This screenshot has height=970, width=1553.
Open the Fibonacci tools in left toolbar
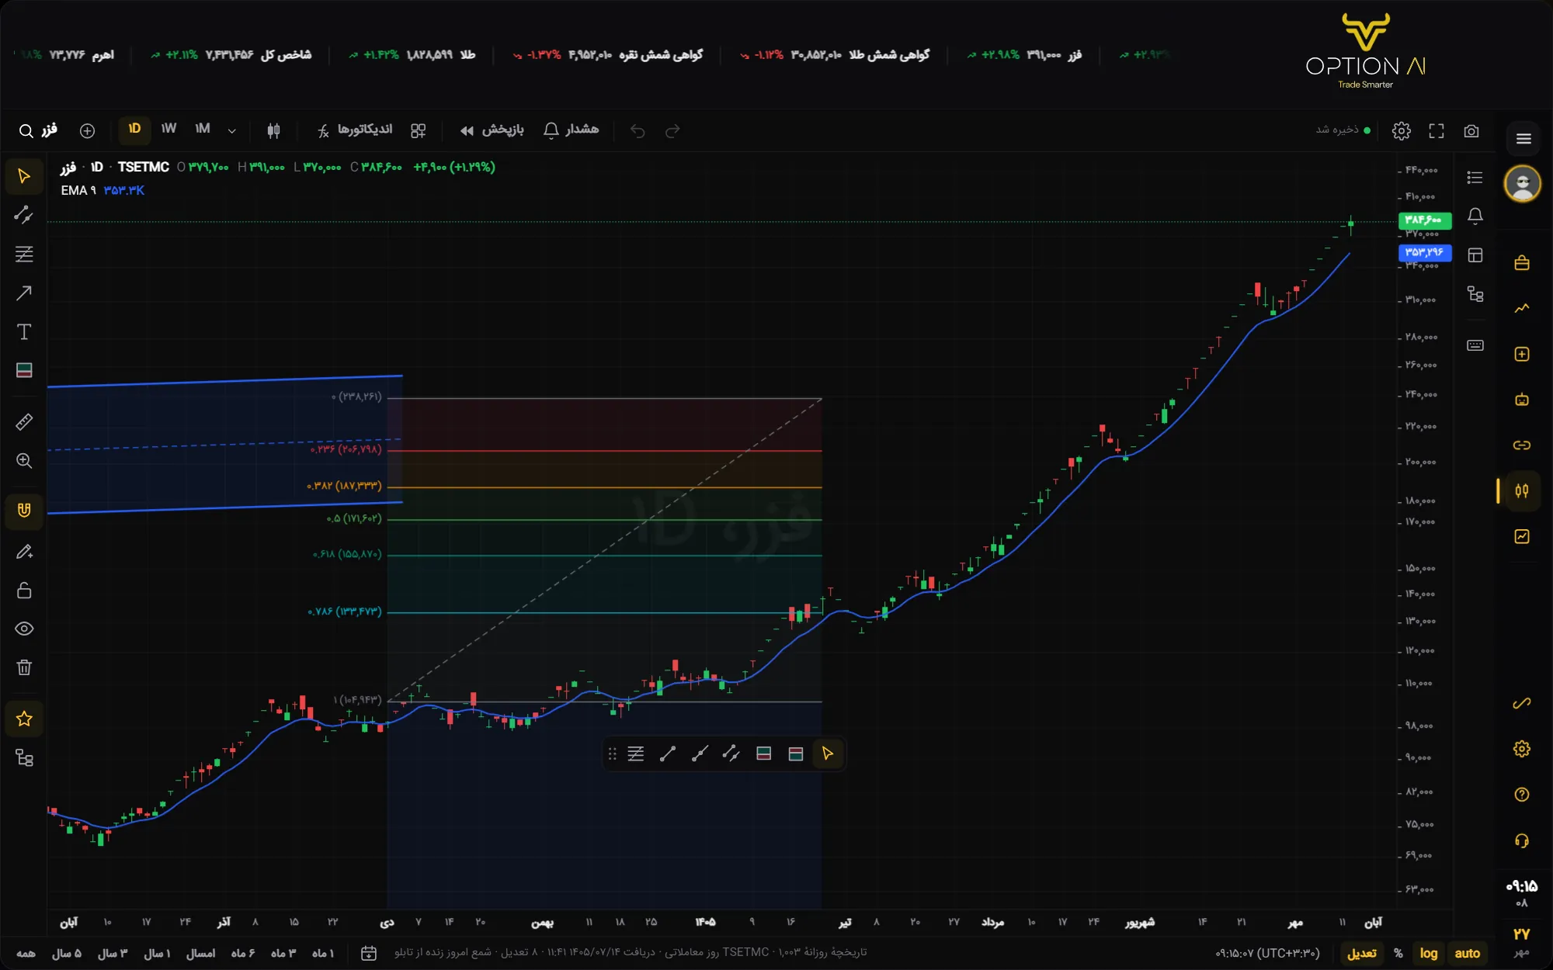[24, 254]
